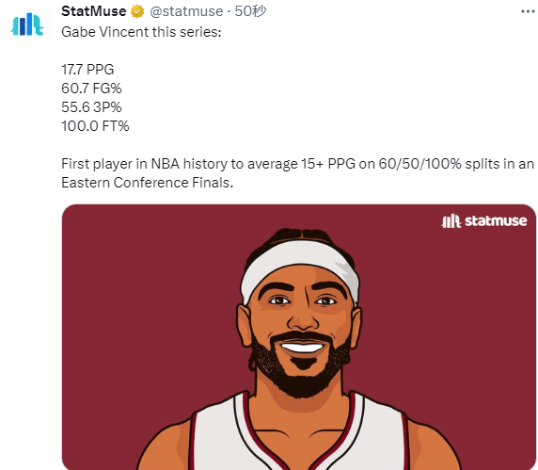Viewport: 538px width, 470px height.
Task: Click the 50秒 timestamp
Action: point(250,11)
